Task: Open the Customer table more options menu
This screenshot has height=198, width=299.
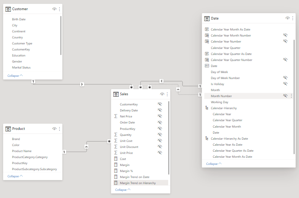Action: click(59, 9)
